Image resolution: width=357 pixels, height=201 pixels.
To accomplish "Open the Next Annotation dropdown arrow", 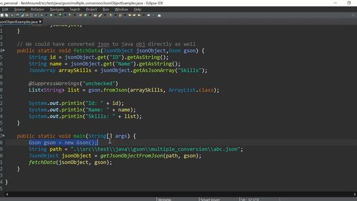I will click(x=115, y=15).
